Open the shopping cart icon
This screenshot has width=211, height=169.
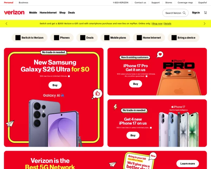[205, 13]
